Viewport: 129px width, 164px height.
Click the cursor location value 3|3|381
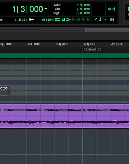(x=21, y=20)
